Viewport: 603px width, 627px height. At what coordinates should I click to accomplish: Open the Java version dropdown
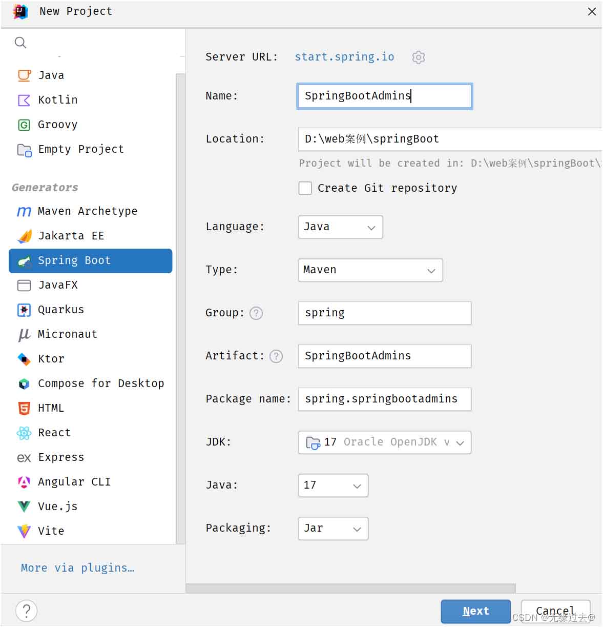(x=333, y=486)
